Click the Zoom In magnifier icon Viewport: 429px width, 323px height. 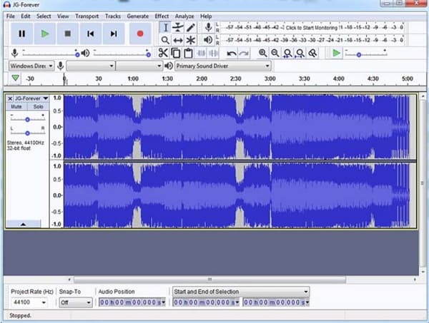(263, 53)
